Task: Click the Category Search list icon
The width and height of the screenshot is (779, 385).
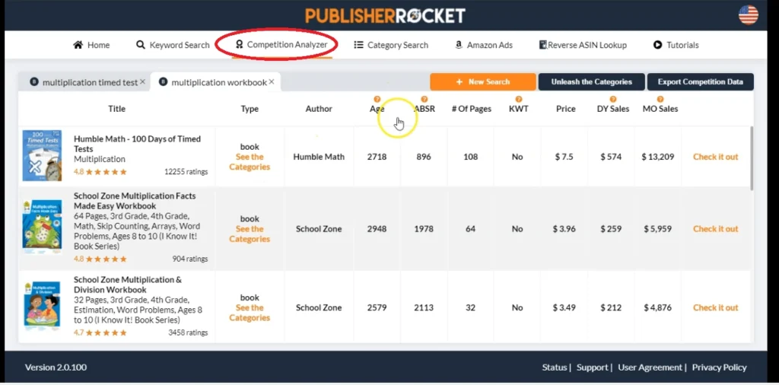Action: pyautogui.click(x=358, y=45)
